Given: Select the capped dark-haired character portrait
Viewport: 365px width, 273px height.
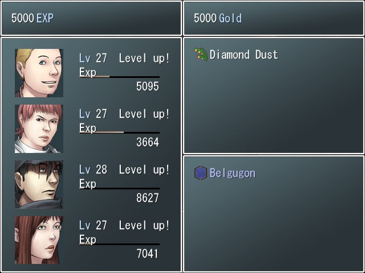Looking at the screenshot, I should (x=39, y=184).
